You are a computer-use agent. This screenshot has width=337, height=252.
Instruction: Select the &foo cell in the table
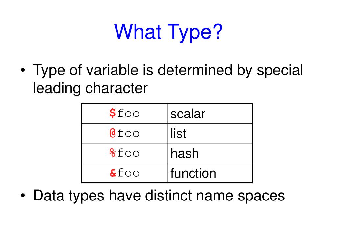[124, 173]
